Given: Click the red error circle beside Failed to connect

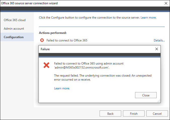Looking at the screenshot, I should (x=42, y=40).
